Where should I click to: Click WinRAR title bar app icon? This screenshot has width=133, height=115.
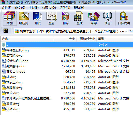[3, 2]
